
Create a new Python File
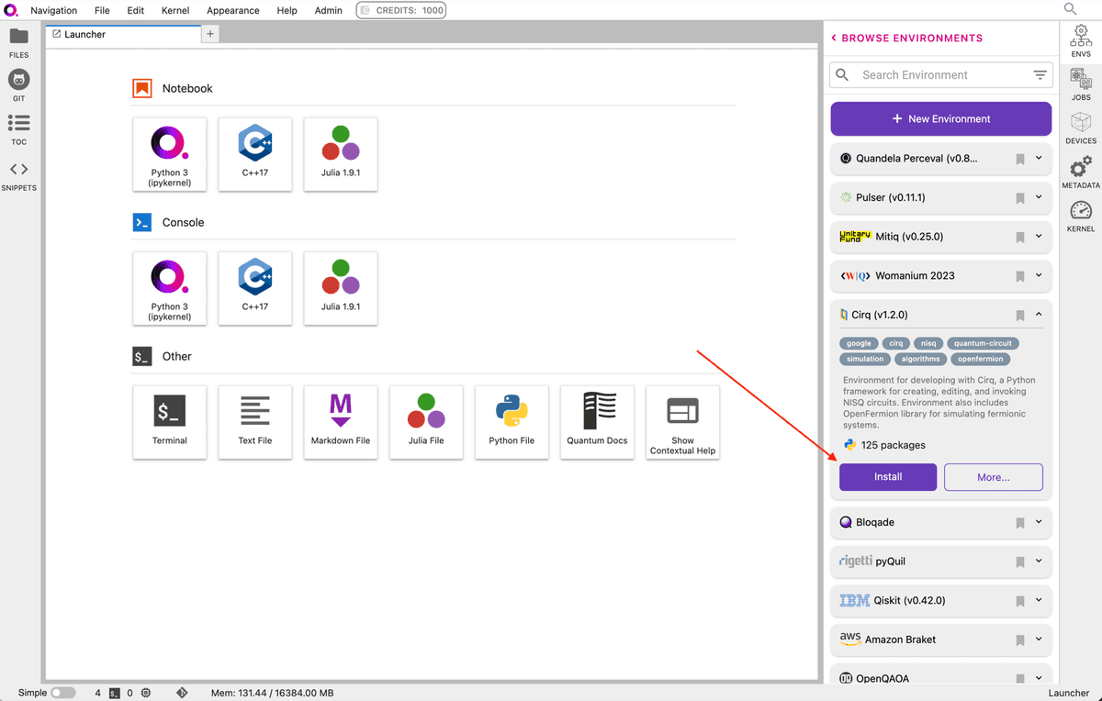coord(512,422)
